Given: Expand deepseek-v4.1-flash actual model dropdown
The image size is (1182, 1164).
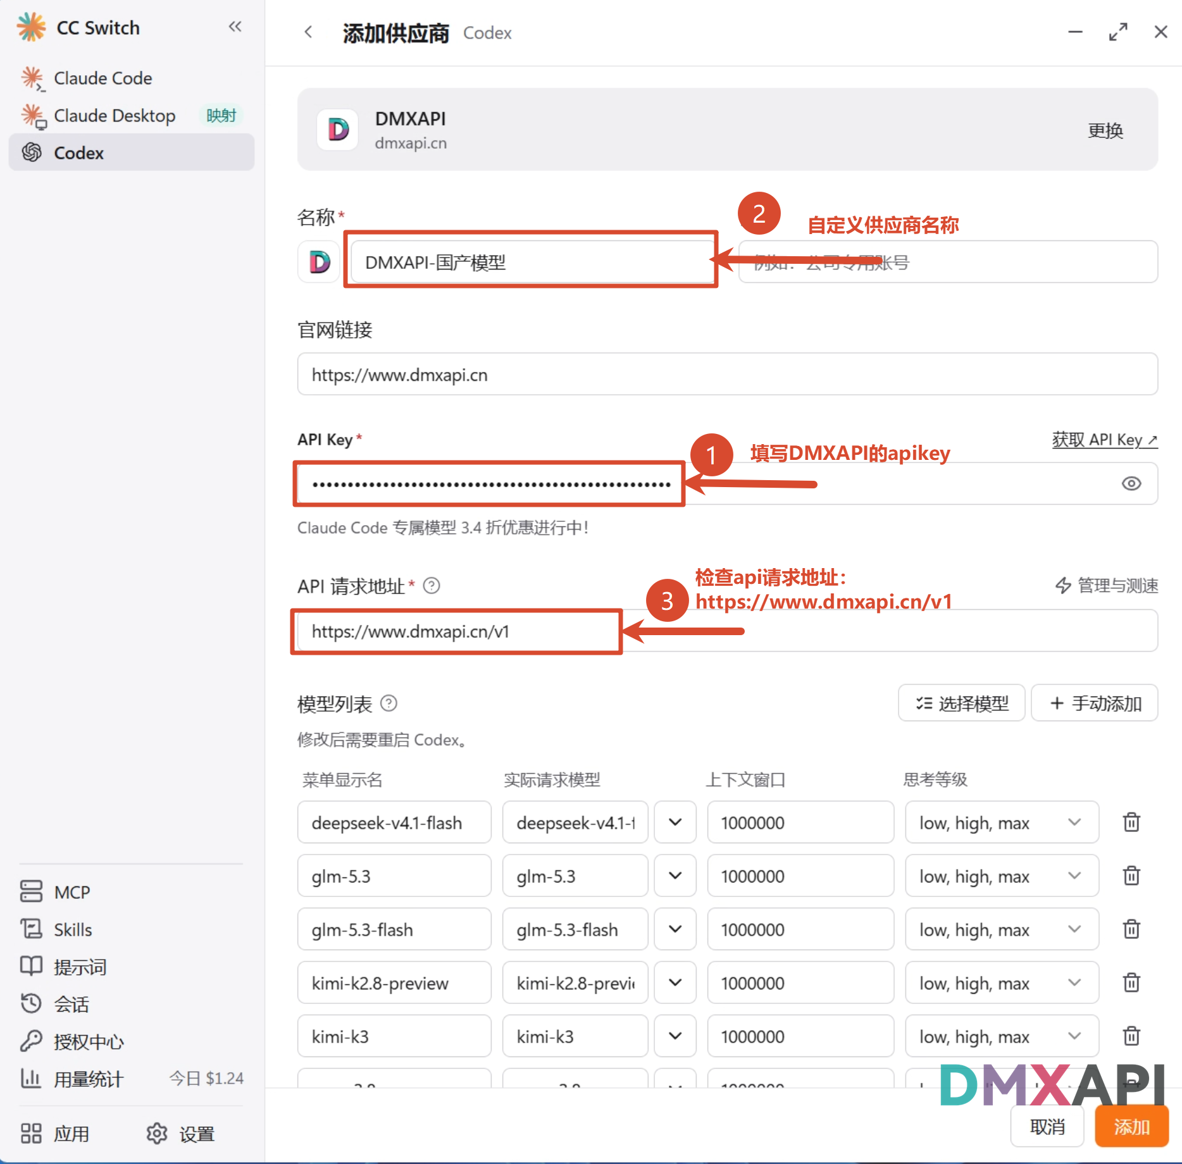Looking at the screenshot, I should 675,822.
